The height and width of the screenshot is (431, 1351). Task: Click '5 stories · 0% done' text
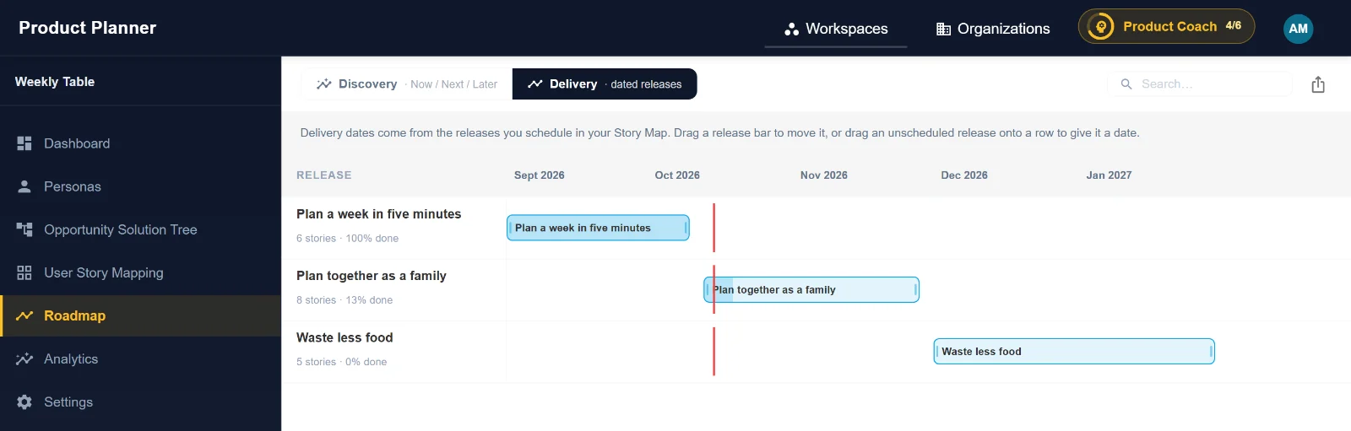pyautogui.click(x=341, y=362)
